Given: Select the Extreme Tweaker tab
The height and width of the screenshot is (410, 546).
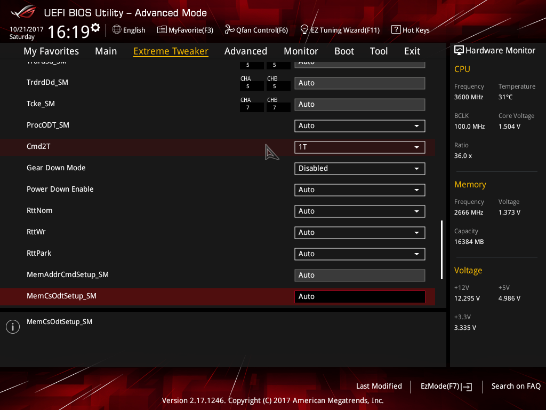Looking at the screenshot, I should coord(171,51).
